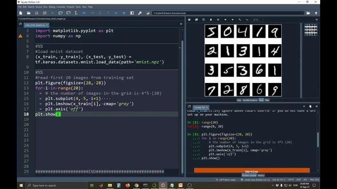Remove all plots X icon
Image resolution: width=337 pixels, height=189 pixels.
(x=218, y=20)
